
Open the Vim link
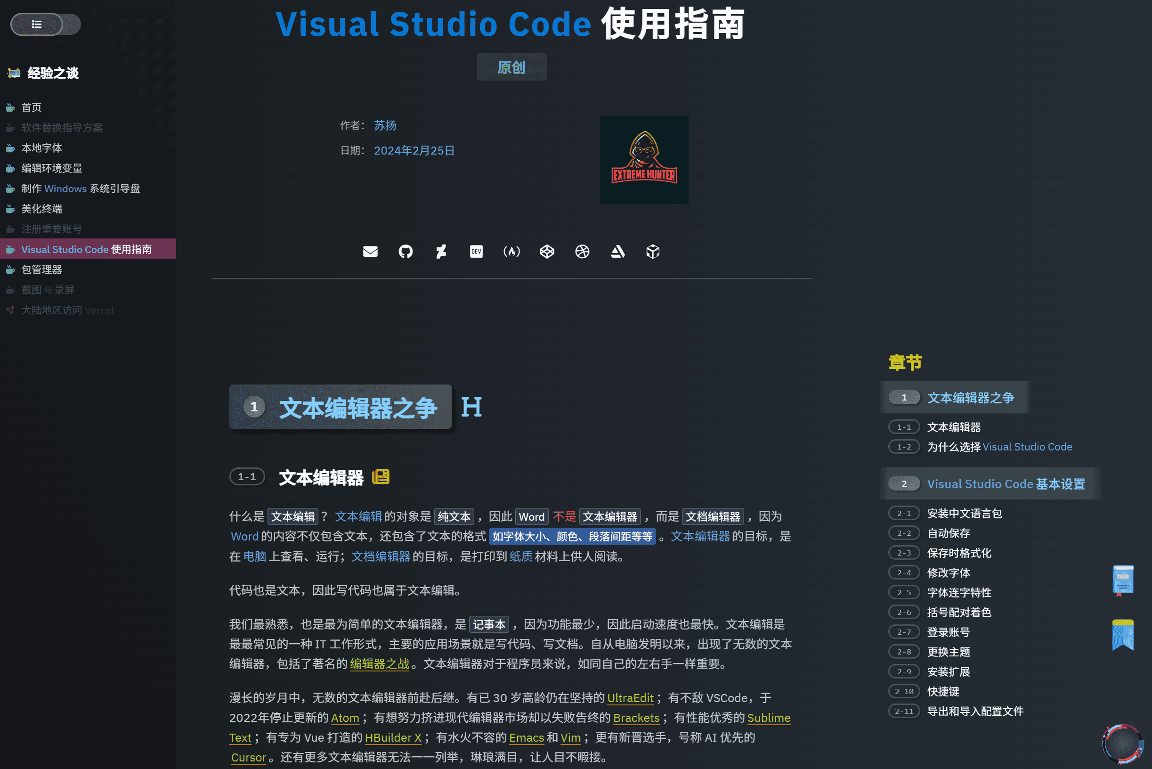tap(571, 737)
